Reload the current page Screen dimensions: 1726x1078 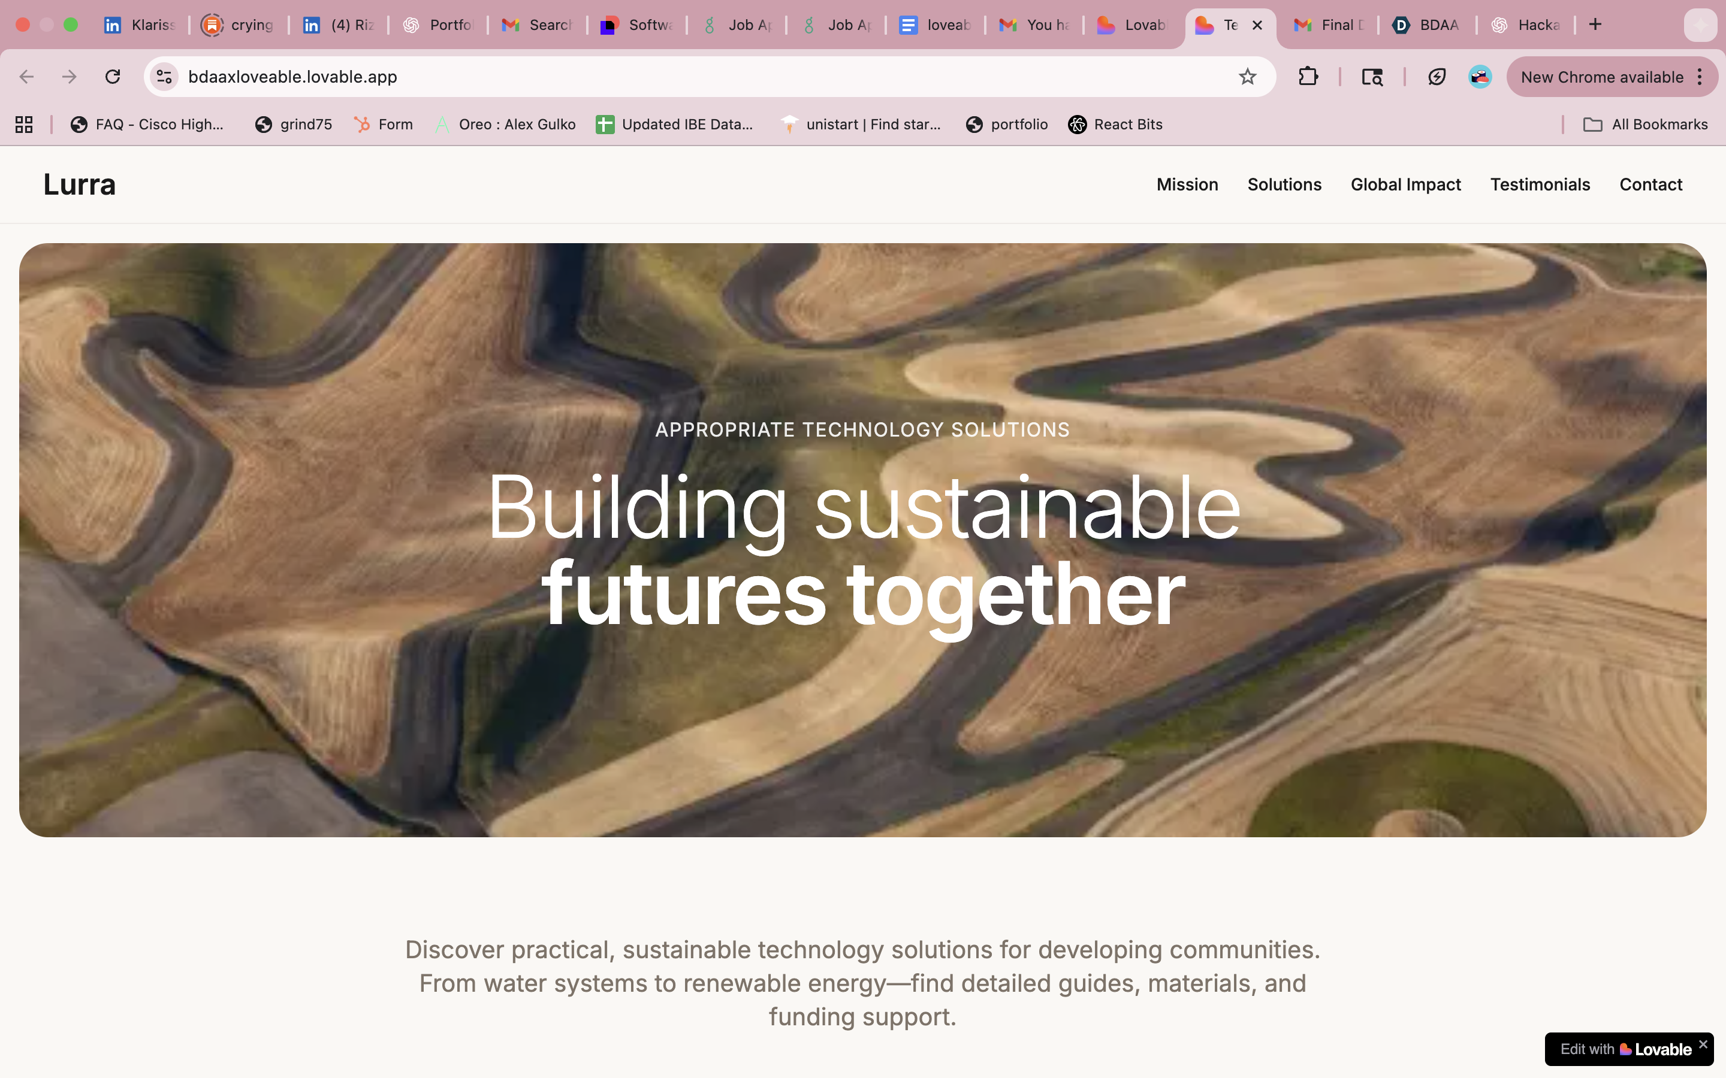pyautogui.click(x=113, y=76)
